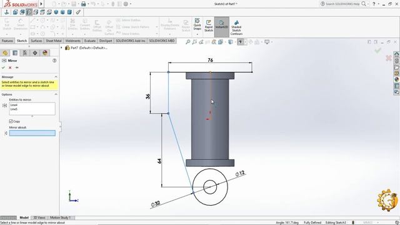Select the fourth wireframe view orientation cube

36,12
